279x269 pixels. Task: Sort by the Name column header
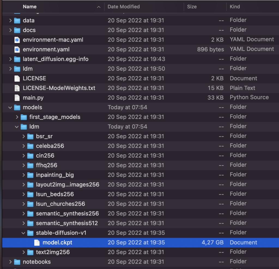(x=30, y=7)
